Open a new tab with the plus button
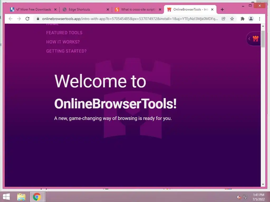 (222, 9)
